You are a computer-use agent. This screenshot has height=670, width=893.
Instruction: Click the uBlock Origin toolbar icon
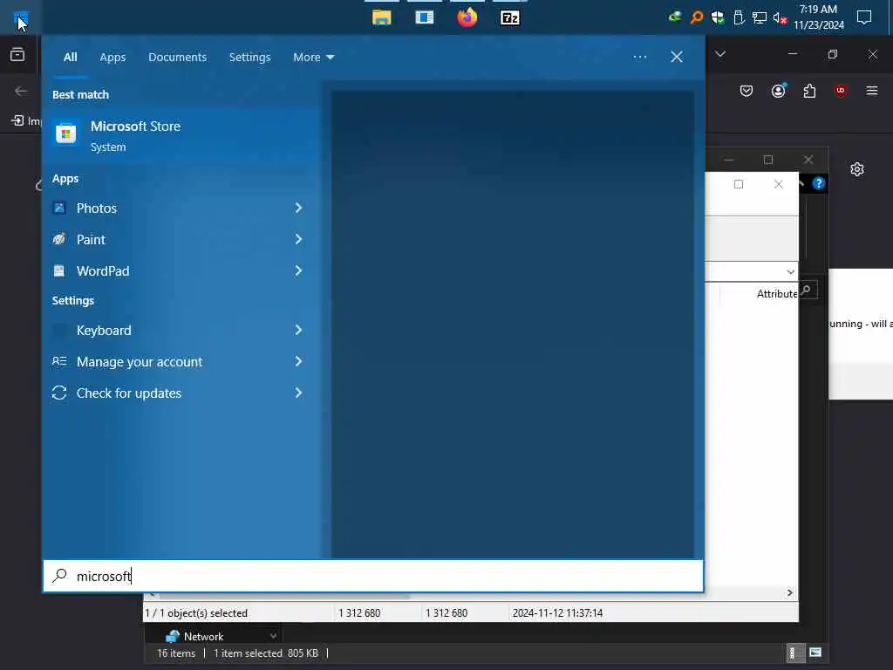coord(841,91)
